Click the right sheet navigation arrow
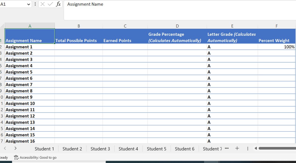This screenshot has height=163, width=296. [x=15, y=148]
